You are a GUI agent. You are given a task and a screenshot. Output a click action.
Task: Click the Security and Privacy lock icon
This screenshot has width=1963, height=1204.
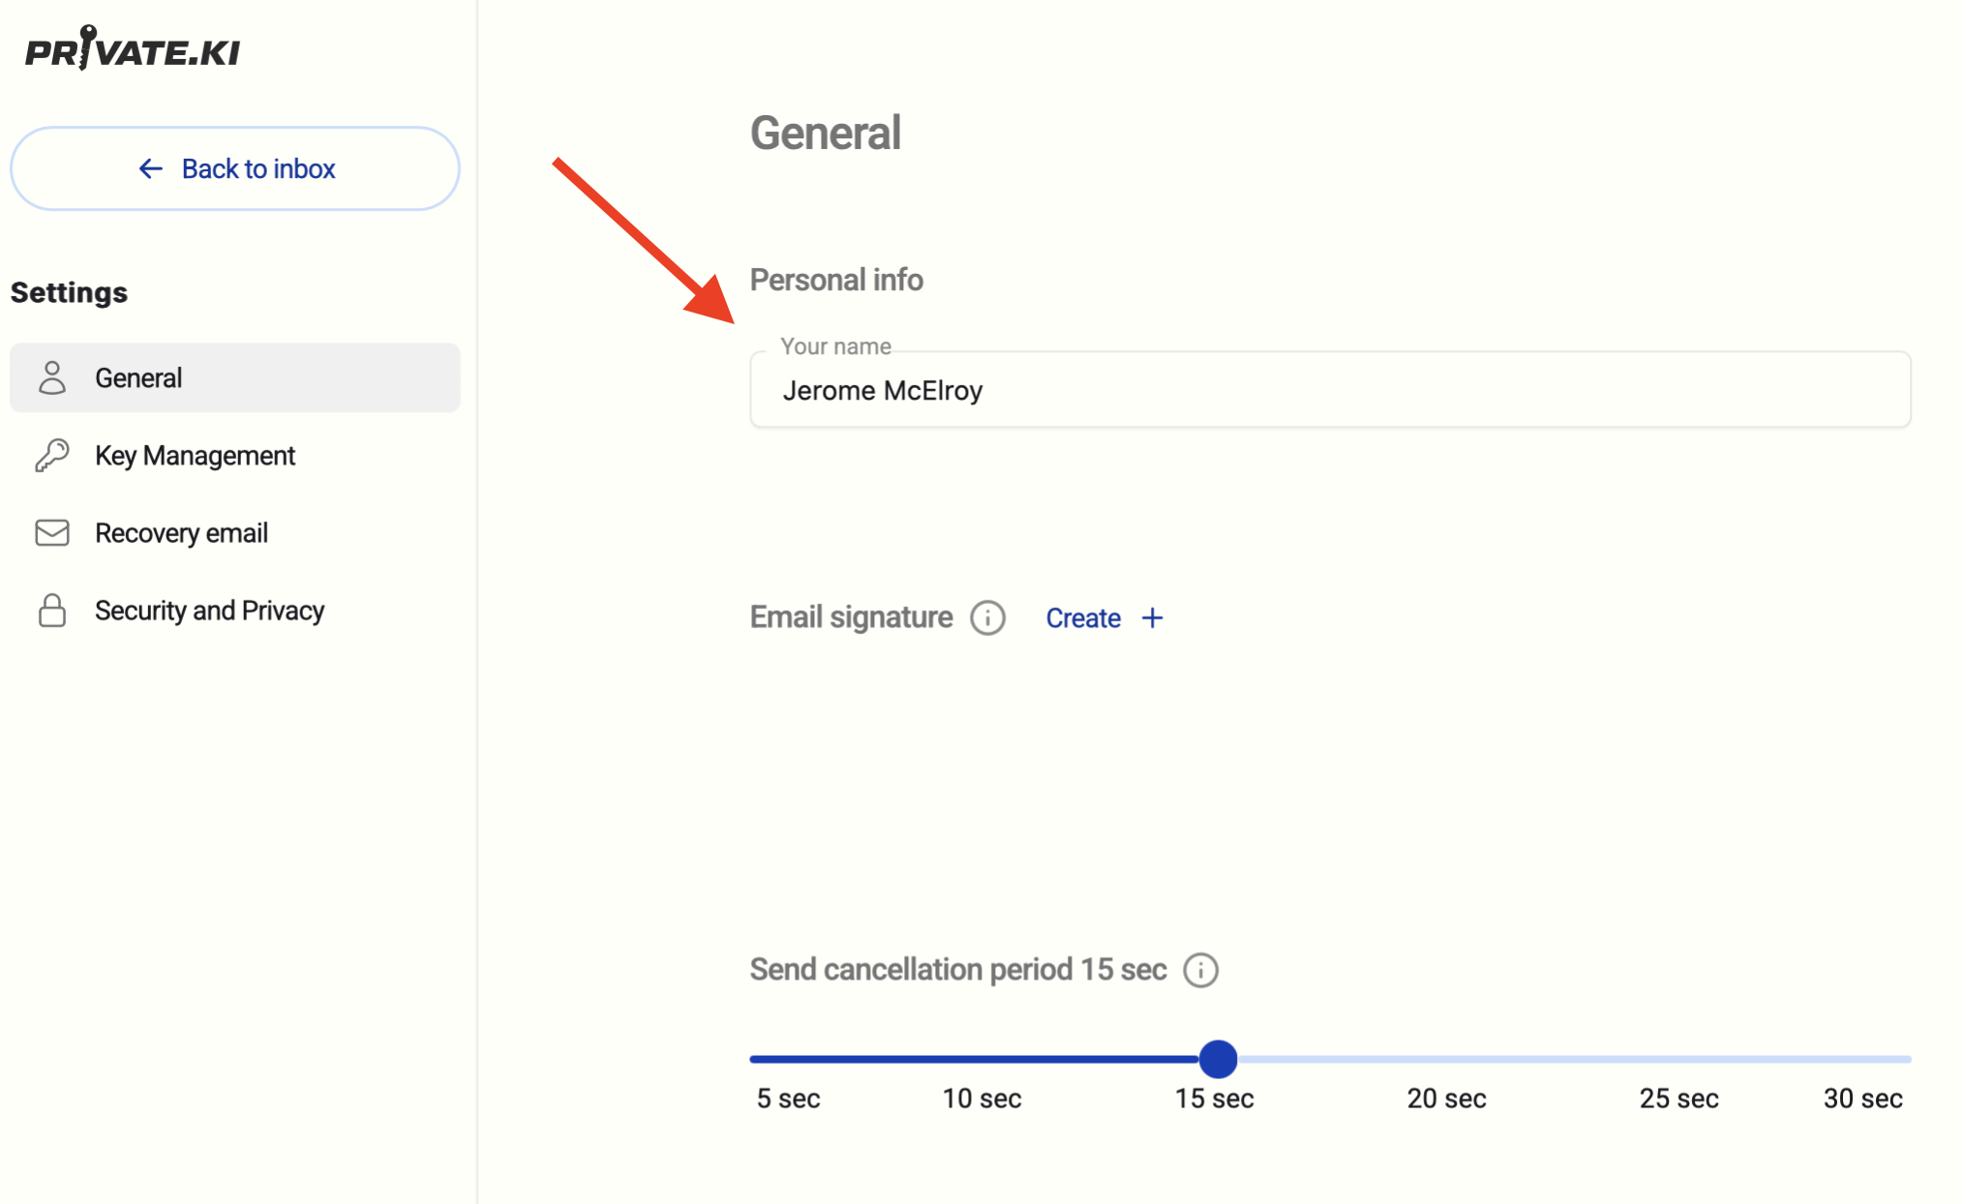pyautogui.click(x=52, y=611)
